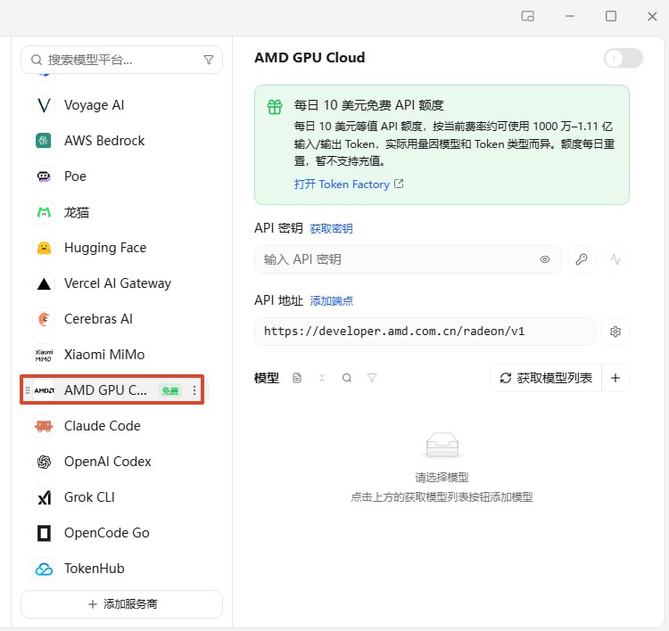Click the AMD logo icon in sidebar

click(x=44, y=390)
